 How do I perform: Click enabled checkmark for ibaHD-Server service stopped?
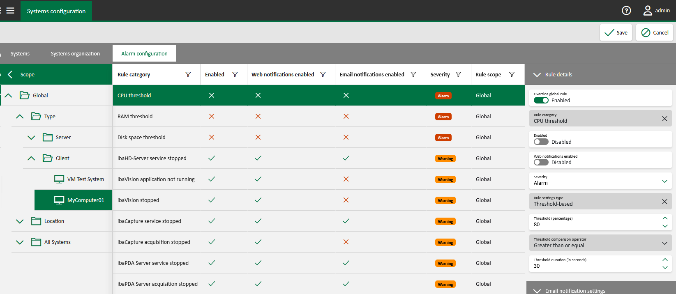coord(212,158)
